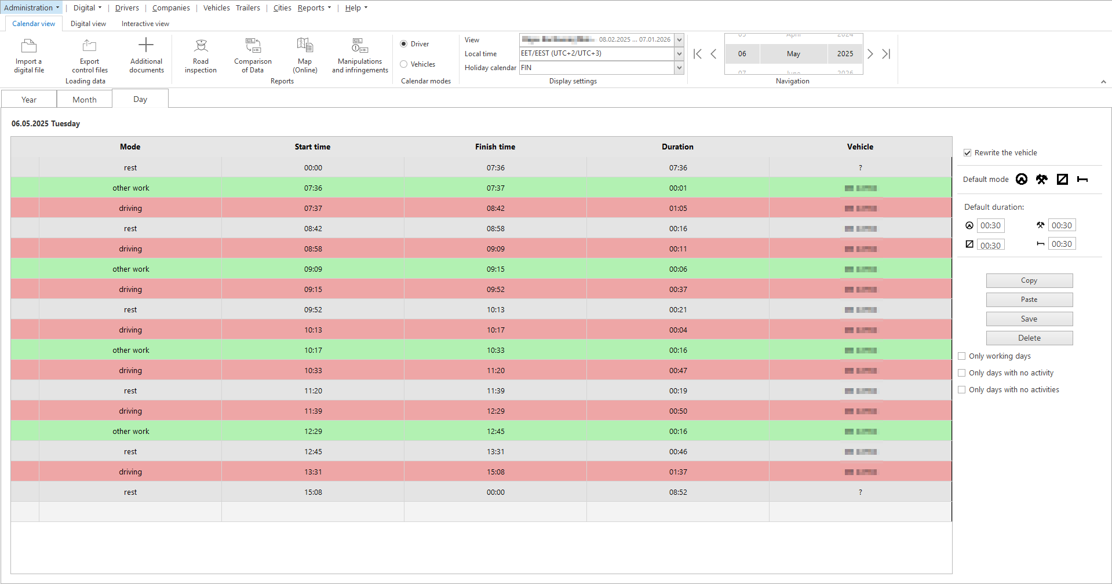This screenshot has width=1112, height=584.
Task: Select the driving row starting at 07:37
Action: (481, 208)
